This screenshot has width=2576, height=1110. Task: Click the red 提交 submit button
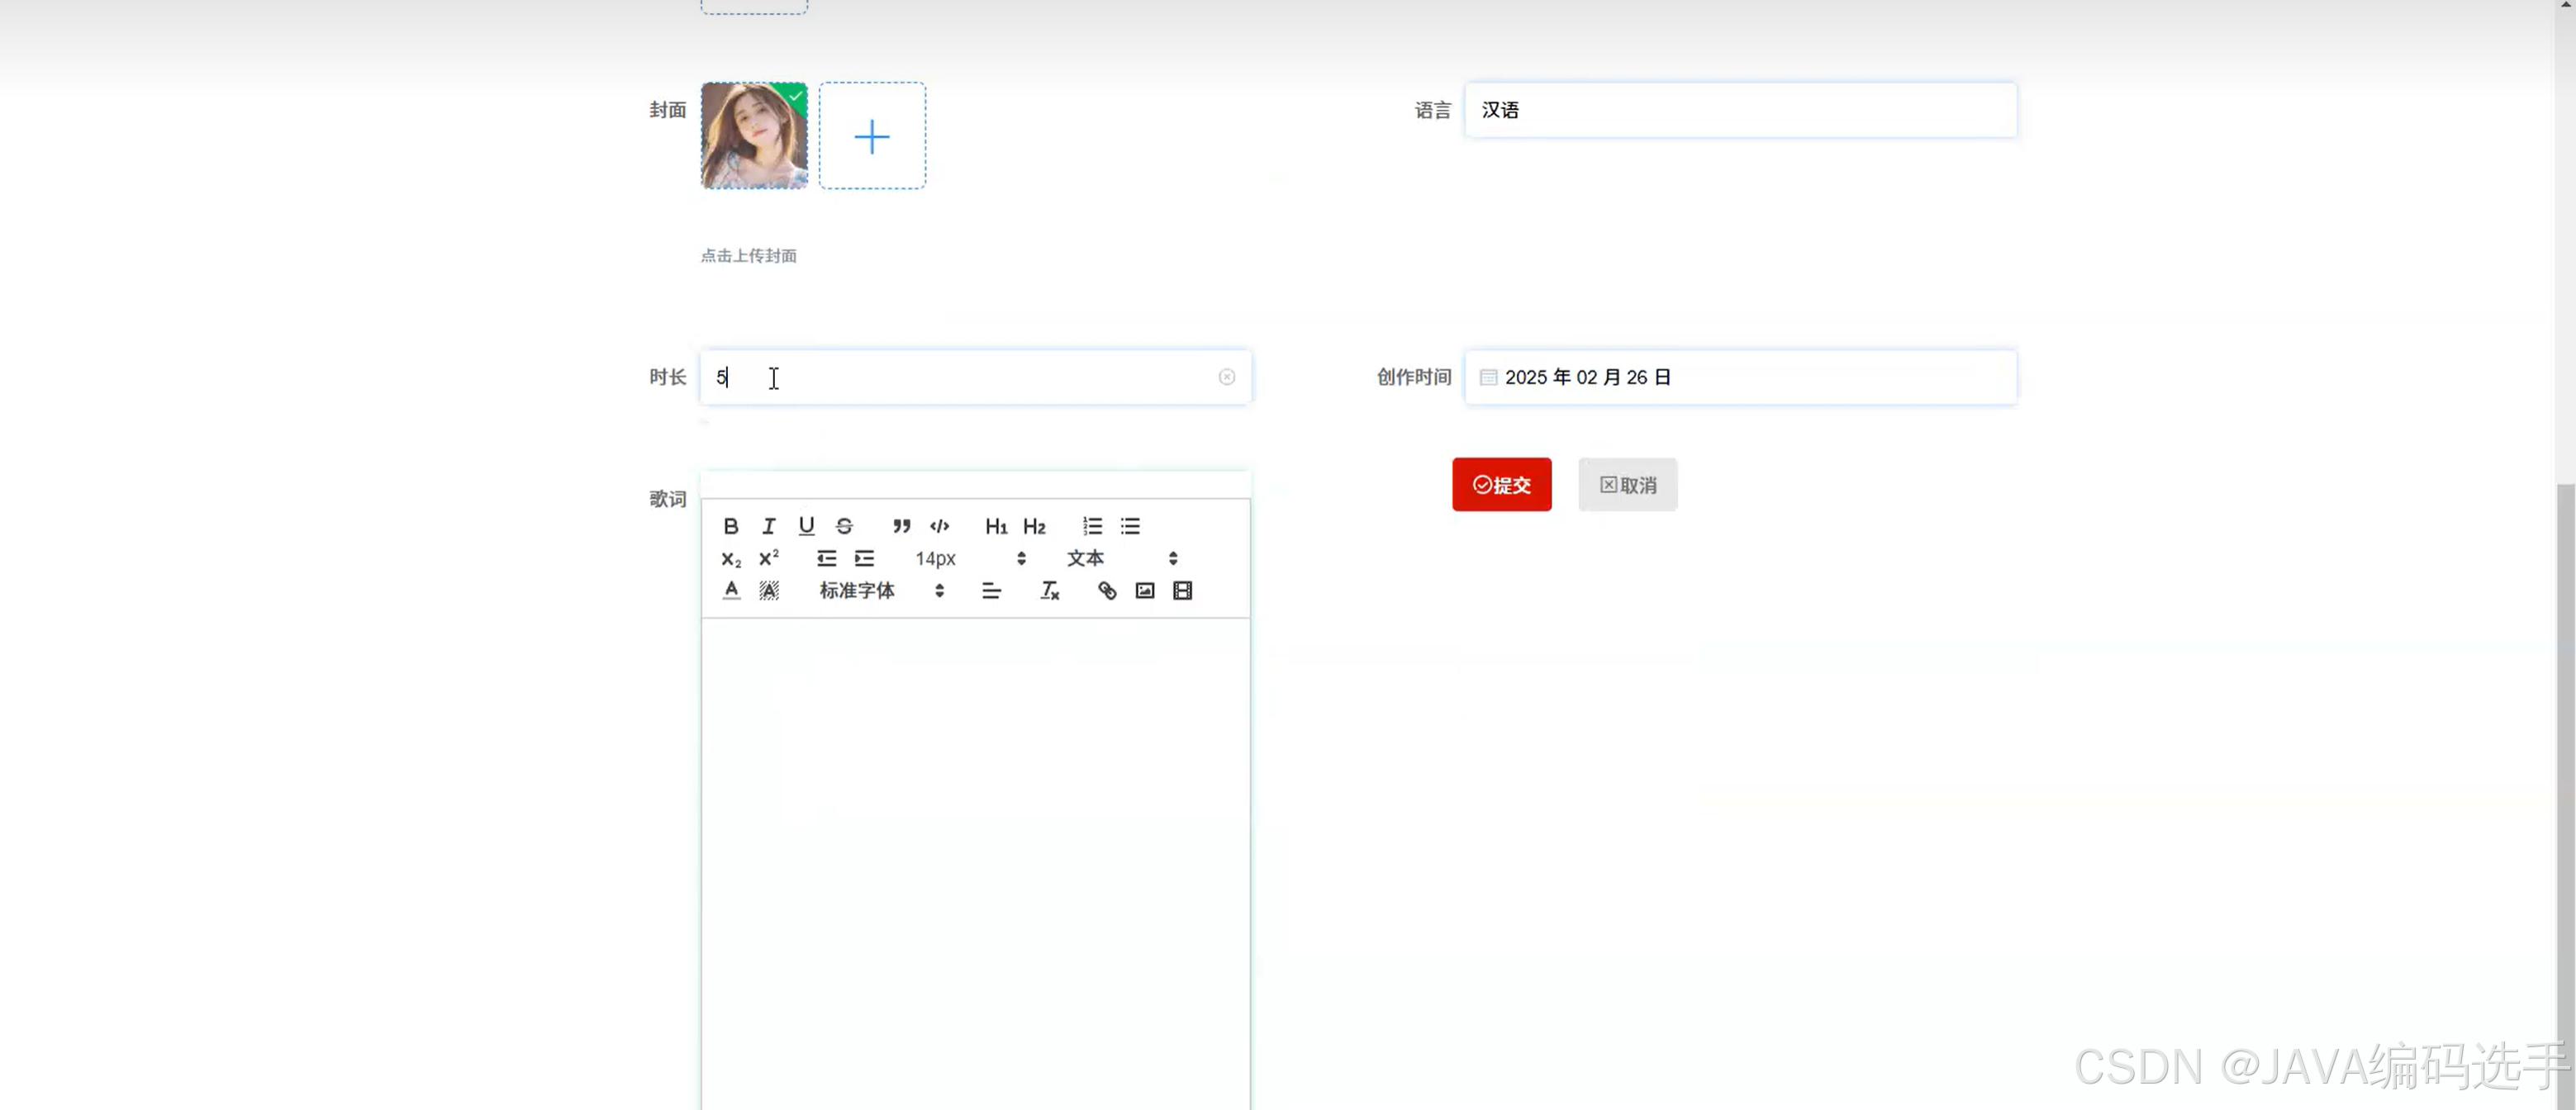1501,484
